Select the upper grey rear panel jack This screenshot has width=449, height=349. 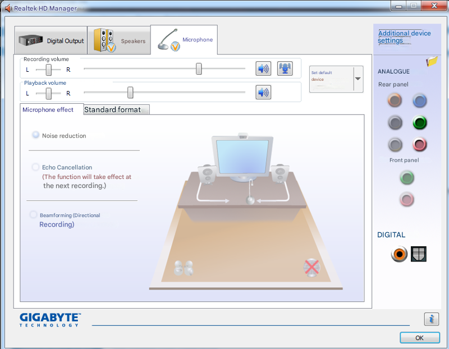[x=395, y=123]
